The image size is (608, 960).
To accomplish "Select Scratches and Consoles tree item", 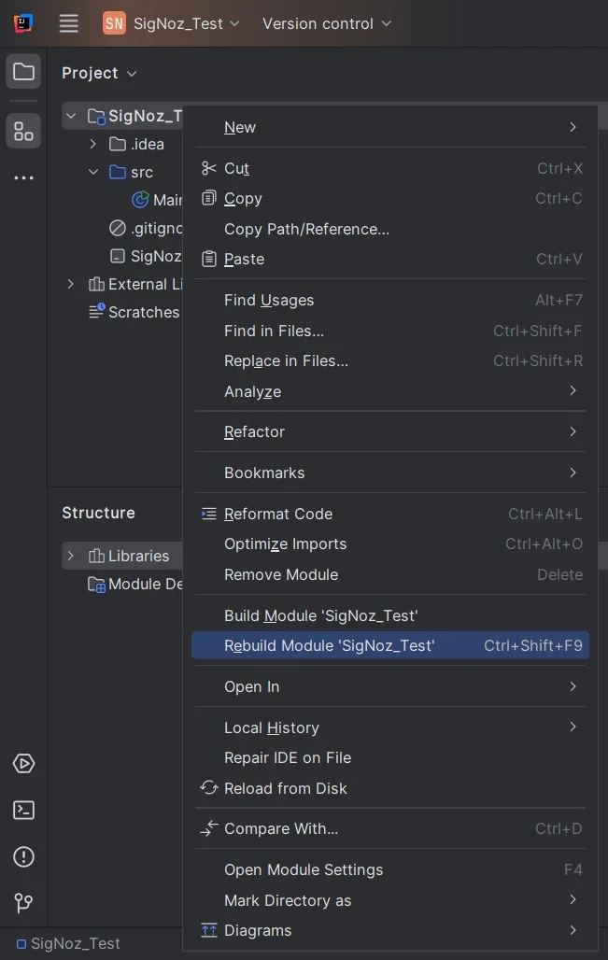I will [134, 312].
